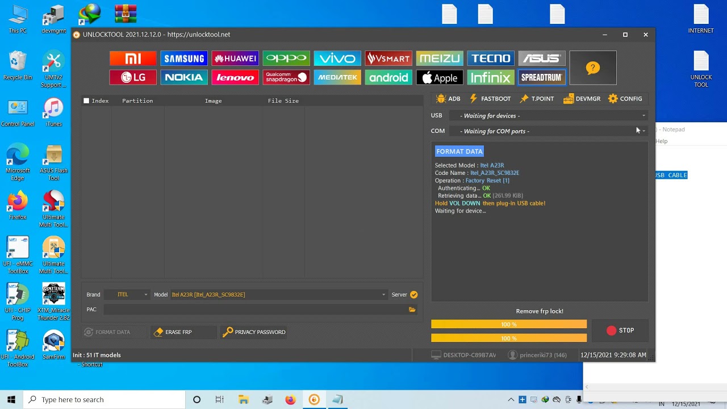Image resolution: width=727 pixels, height=409 pixels.
Task: Open the ASUS brand tile
Action: pos(542,59)
